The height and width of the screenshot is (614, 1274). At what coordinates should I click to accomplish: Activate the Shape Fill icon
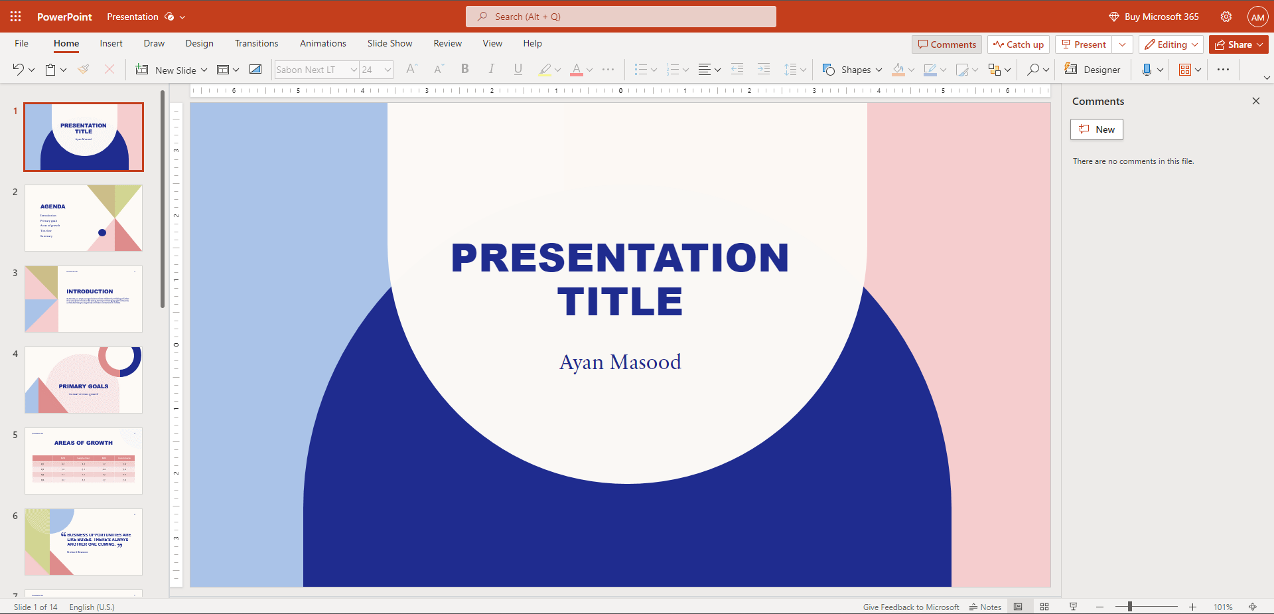[899, 69]
